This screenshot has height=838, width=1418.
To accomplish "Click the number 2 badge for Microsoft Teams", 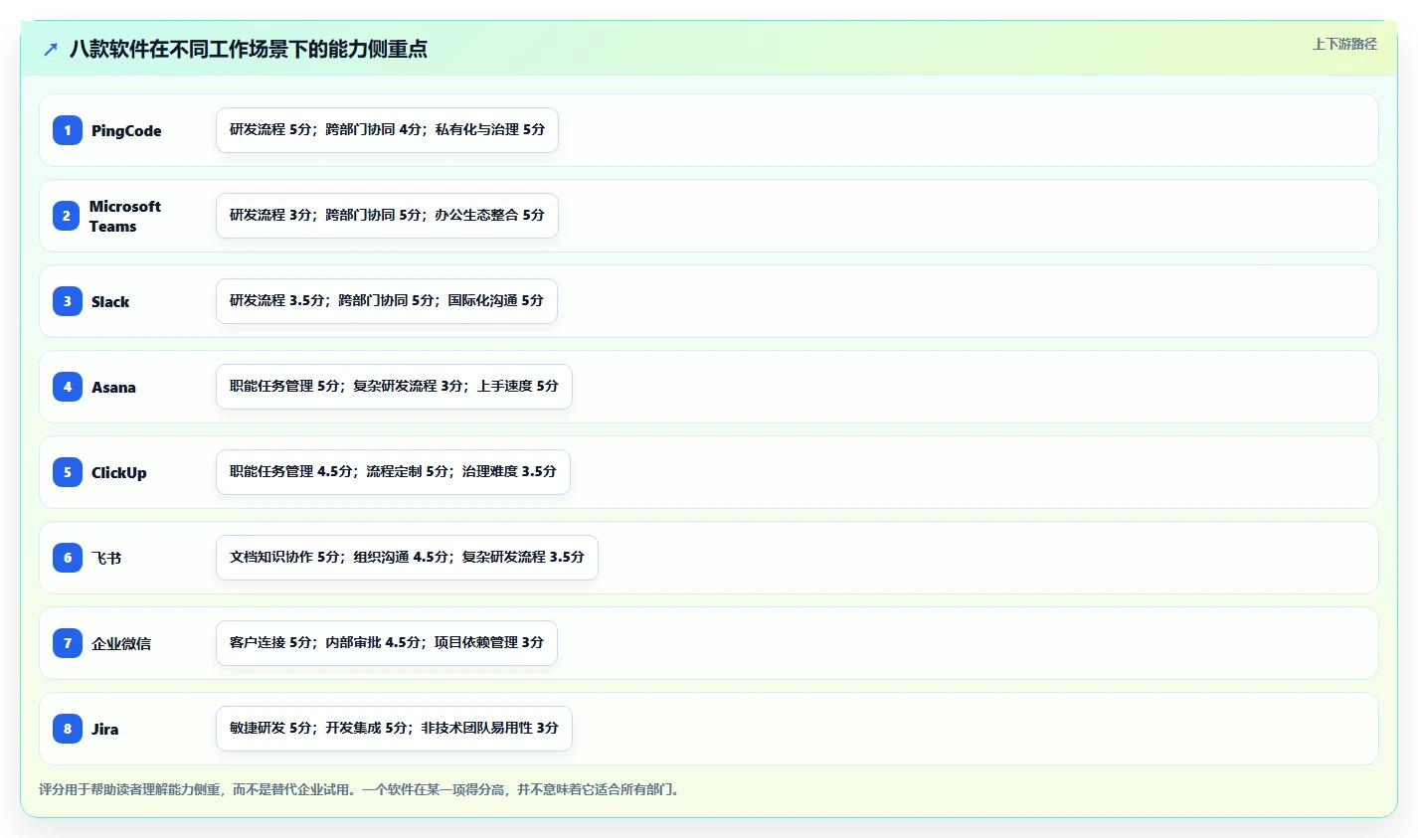I will point(67,216).
